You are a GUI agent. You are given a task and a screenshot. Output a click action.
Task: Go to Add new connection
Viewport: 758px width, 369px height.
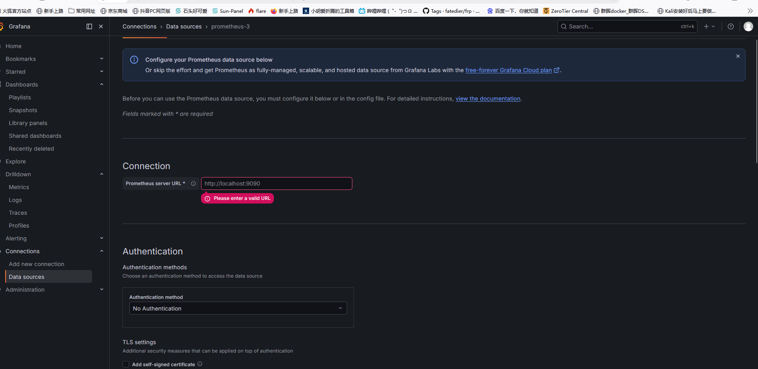pyautogui.click(x=36, y=264)
